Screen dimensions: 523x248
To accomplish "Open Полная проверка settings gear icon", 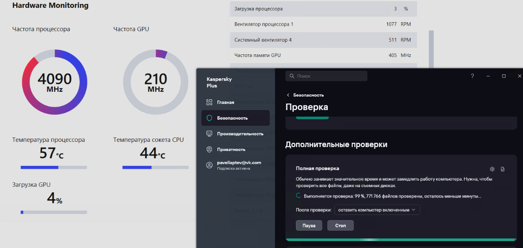I will click(x=492, y=169).
